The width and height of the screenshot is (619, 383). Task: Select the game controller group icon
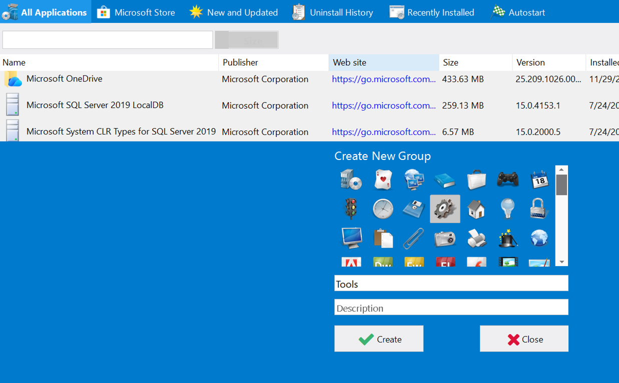tap(507, 179)
